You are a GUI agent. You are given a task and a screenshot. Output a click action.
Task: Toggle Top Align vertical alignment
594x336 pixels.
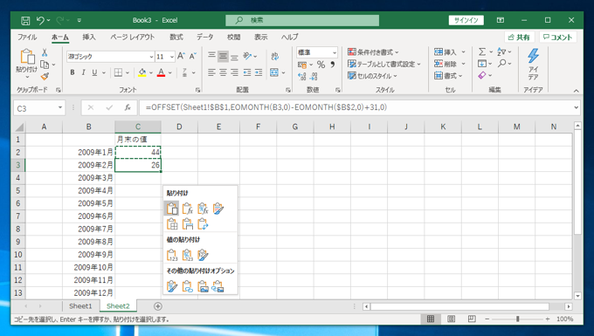[211, 57]
